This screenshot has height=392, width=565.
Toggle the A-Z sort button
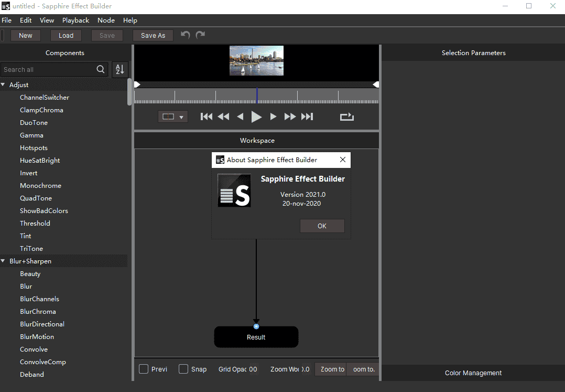tap(119, 69)
